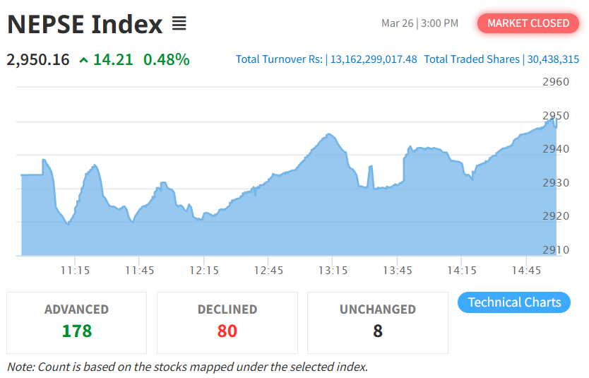Click the 2960 price axis label
This screenshot has height=378, width=589.
pos(556,82)
